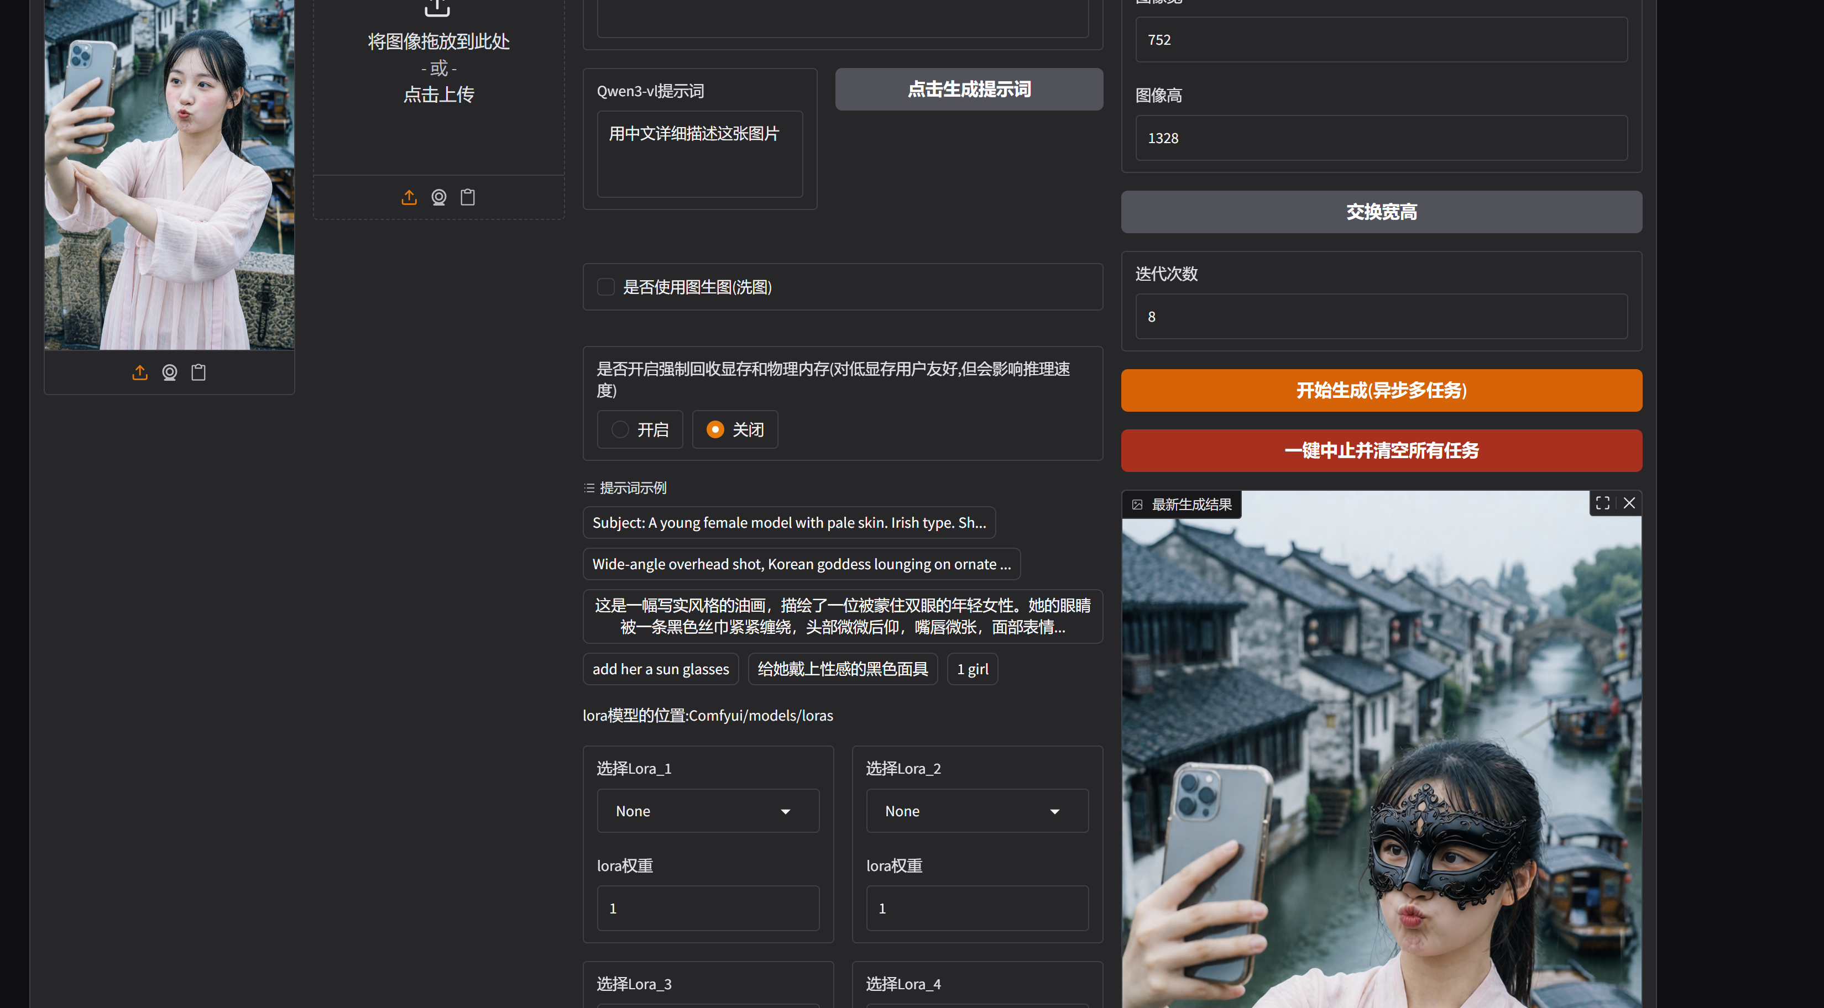
Task: Choose example prompt 给她戴上性感的黑色面具
Action: pos(843,669)
